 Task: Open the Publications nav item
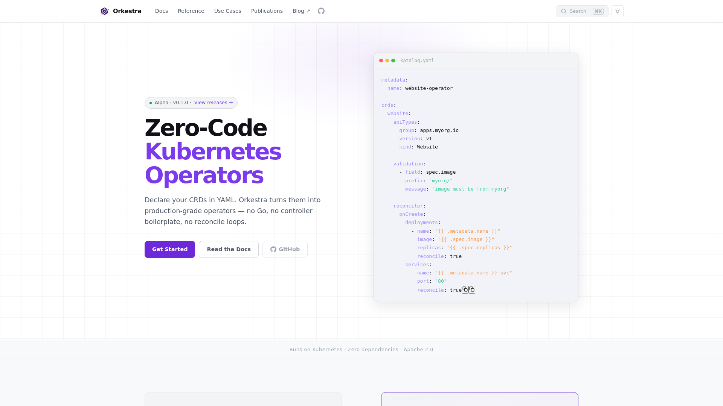267,11
